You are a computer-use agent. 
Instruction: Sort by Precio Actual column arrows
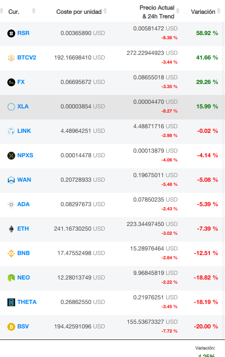(x=178, y=11)
